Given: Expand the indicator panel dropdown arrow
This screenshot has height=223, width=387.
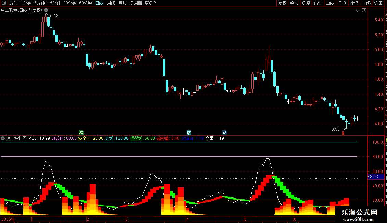Looking at the screenshot, I should coord(3,138).
